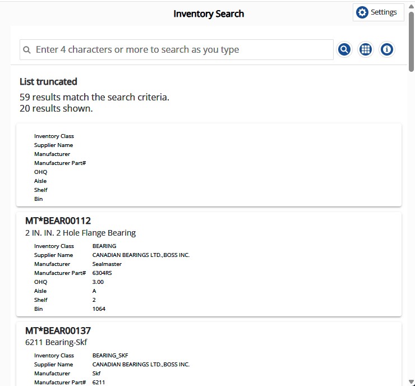Select manufacturer part number 6304RS
The image size is (415, 386).
pyautogui.click(x=102, y=273)
